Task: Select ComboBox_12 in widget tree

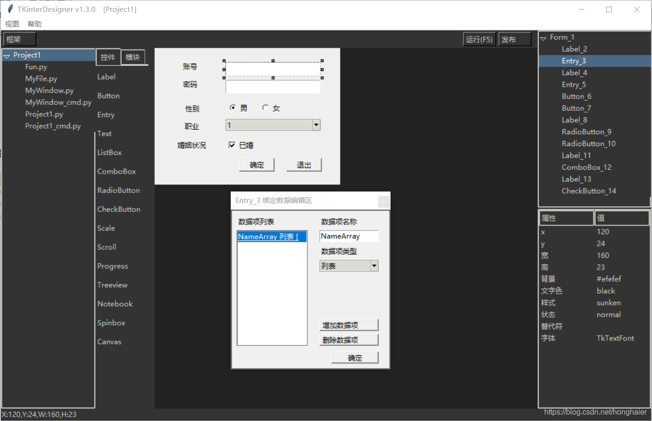Action: 586,167
